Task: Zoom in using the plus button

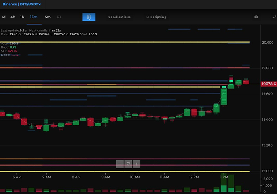Action: (137, 164)
